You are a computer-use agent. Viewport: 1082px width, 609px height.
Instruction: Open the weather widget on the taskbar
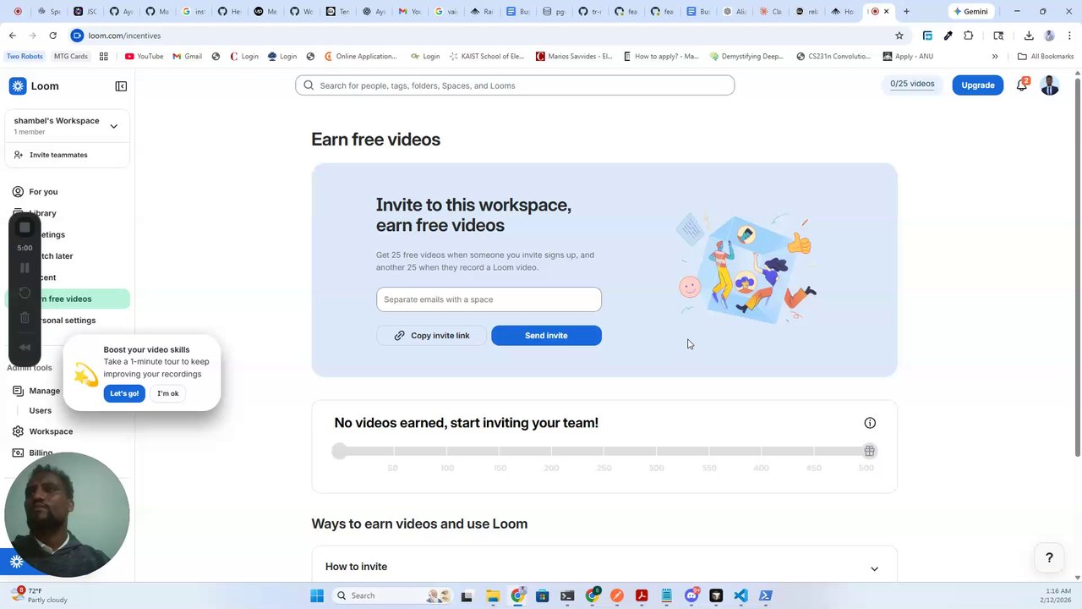coord(38,595)
